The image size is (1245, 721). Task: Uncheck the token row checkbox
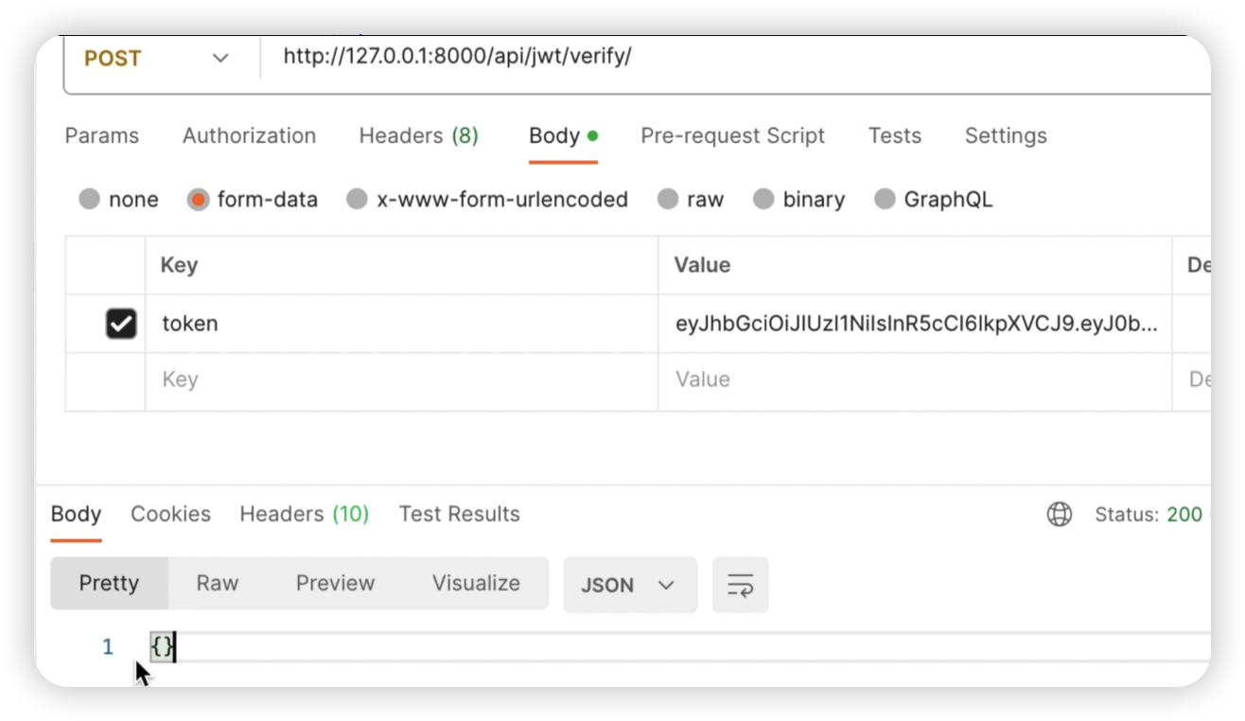pyautogui.click(x=121, y=324)
